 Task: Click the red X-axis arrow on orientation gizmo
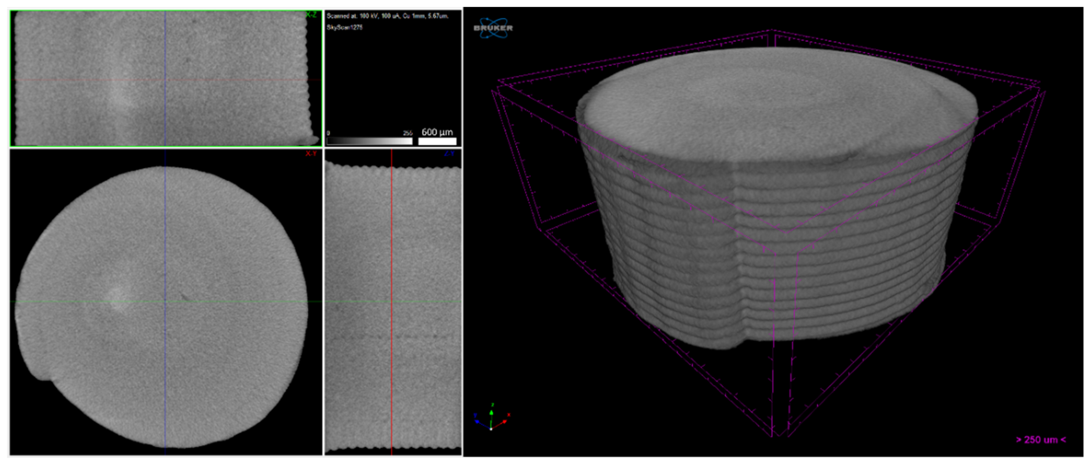click(503, 422)
